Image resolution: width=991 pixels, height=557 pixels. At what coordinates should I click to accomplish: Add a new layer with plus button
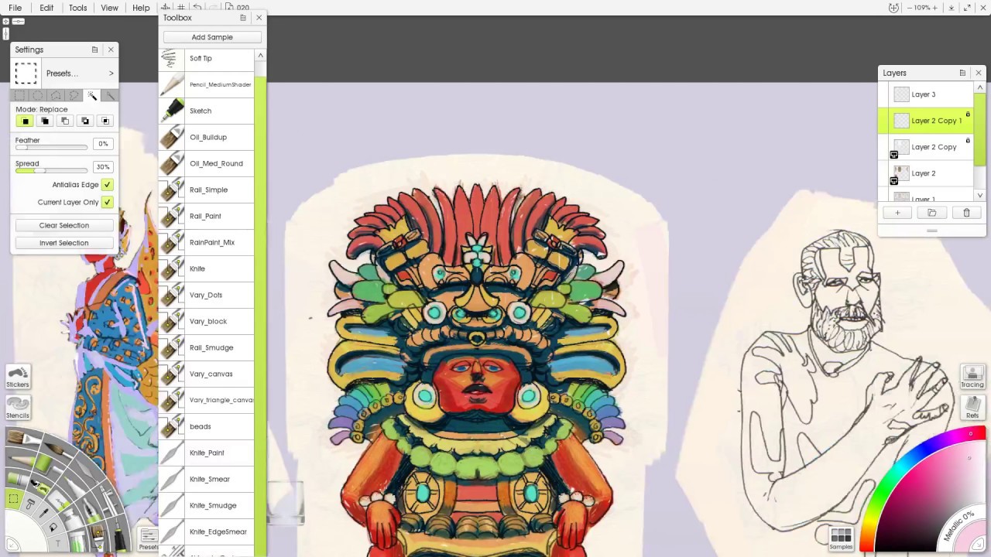(897, 213)
